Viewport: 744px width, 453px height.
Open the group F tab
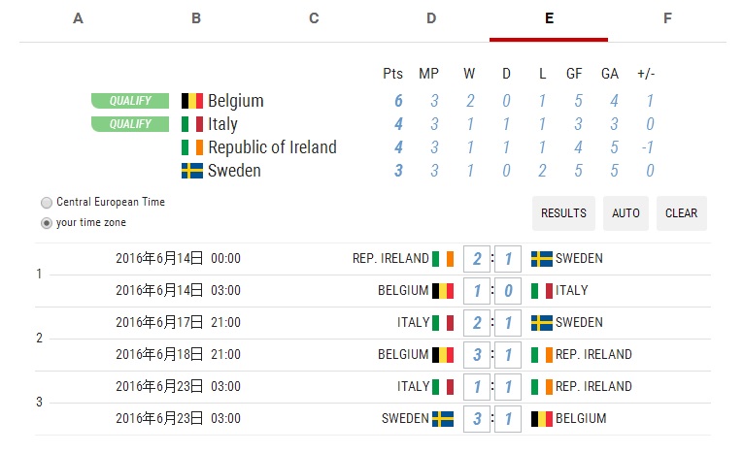667,18
